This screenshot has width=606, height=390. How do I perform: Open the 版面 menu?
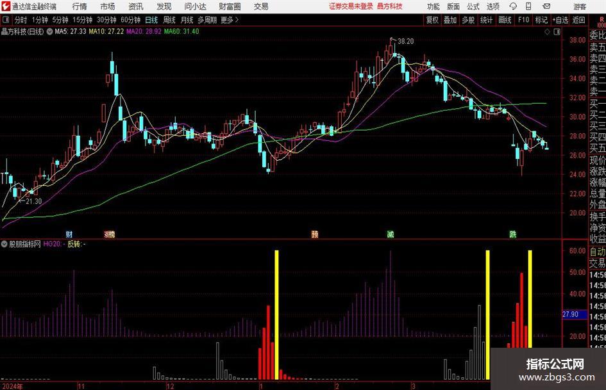pos(453,6)
